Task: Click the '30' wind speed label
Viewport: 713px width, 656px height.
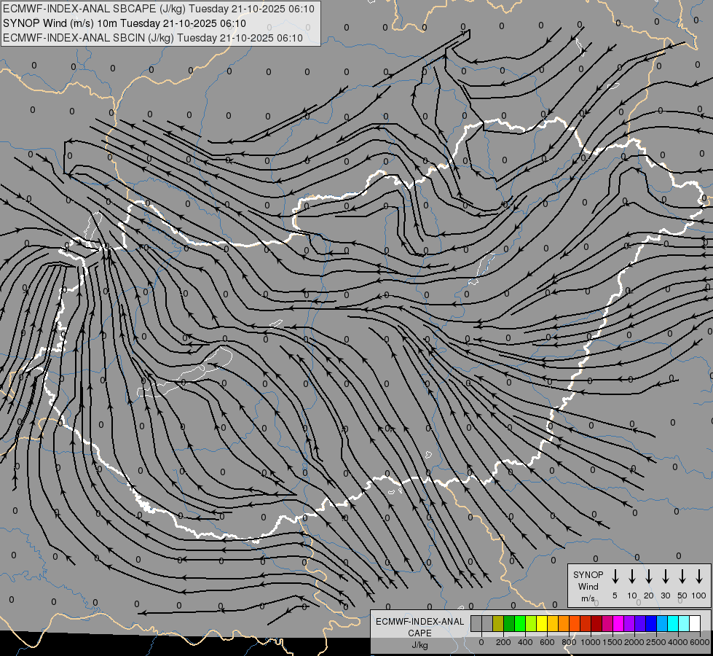Action: click(666, 596)
